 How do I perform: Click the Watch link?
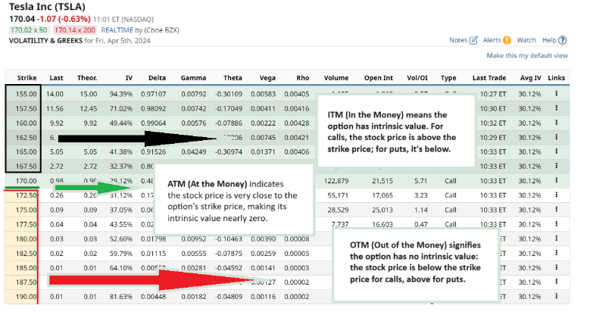coord(526,40)
